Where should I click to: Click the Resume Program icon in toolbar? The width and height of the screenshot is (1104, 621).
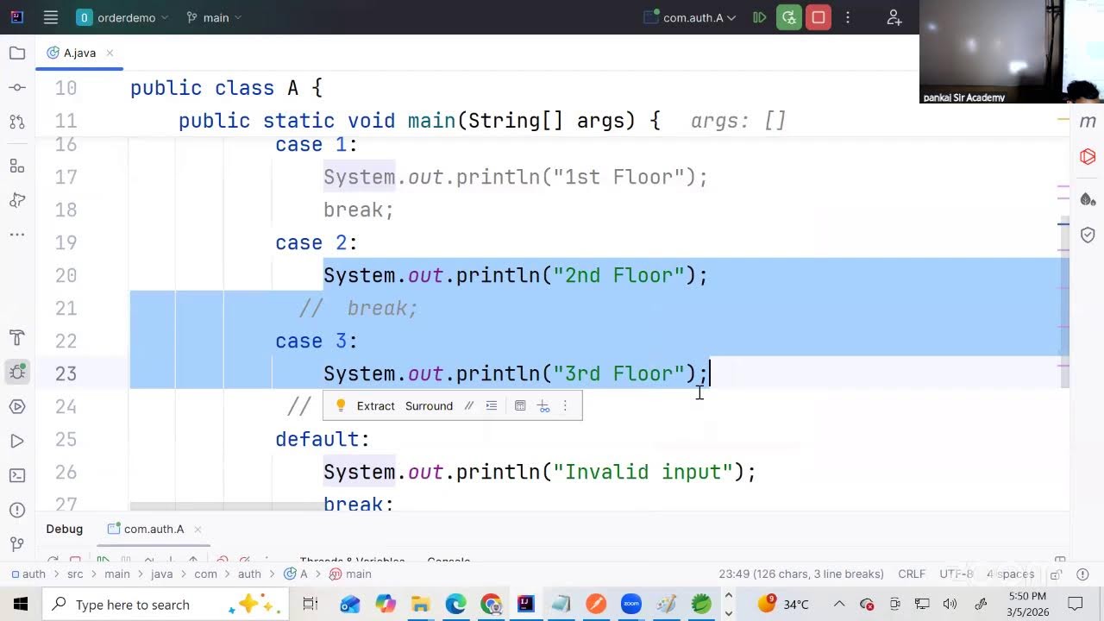coord(760,17)
